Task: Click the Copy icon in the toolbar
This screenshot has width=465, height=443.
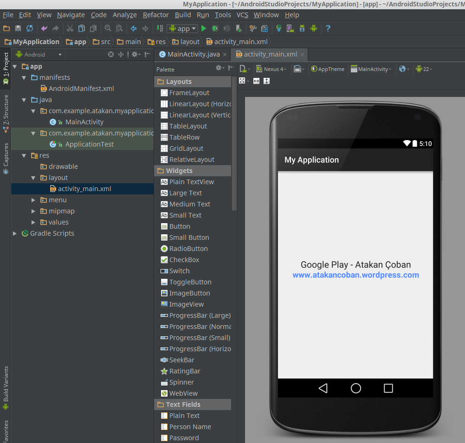Action: [x=82, y=28]
